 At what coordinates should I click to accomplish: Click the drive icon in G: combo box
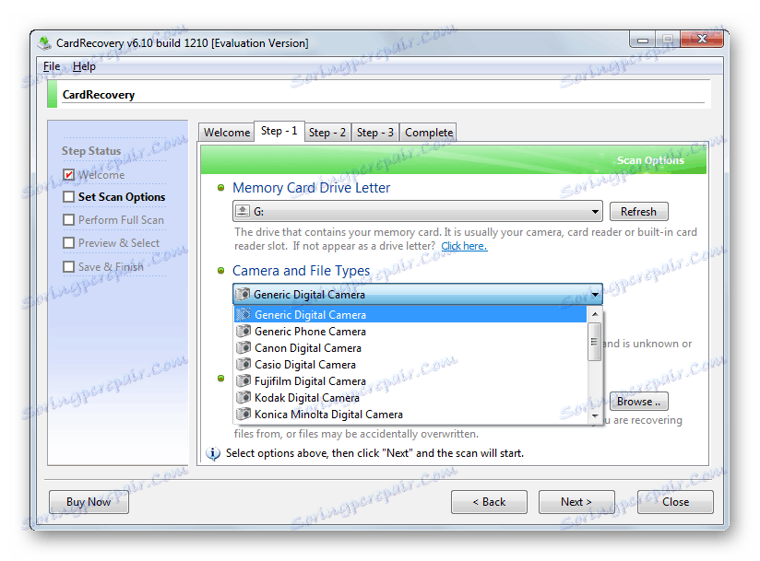point(242,212)
